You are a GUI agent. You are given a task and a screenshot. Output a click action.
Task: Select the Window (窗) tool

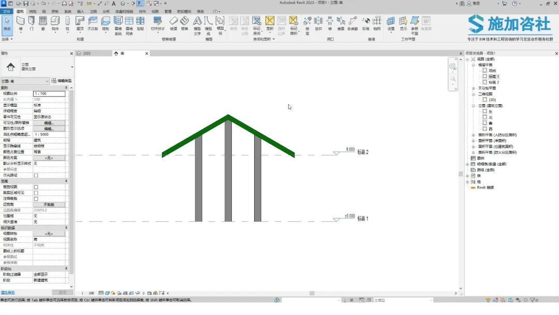(43, 23)
